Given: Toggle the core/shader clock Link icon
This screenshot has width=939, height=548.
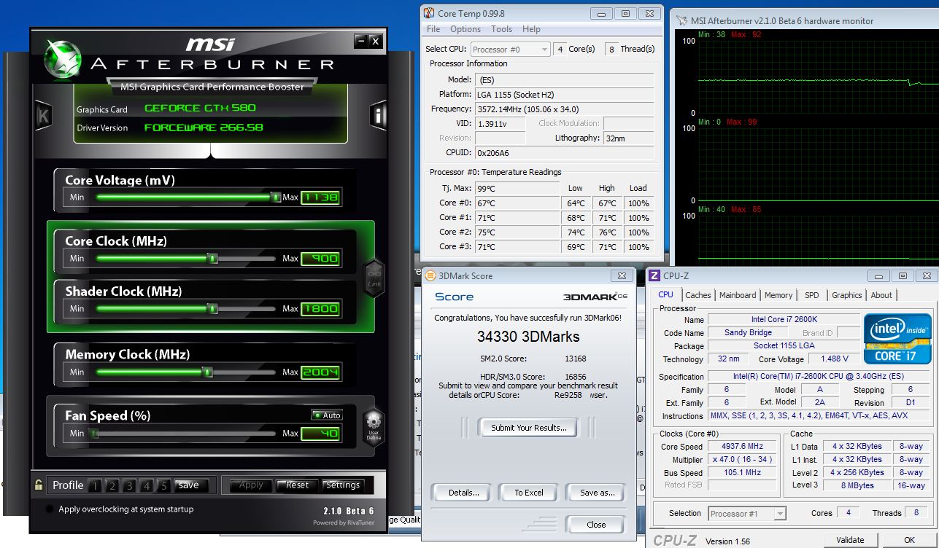Looking at the screenshot, I should point(374,277).
